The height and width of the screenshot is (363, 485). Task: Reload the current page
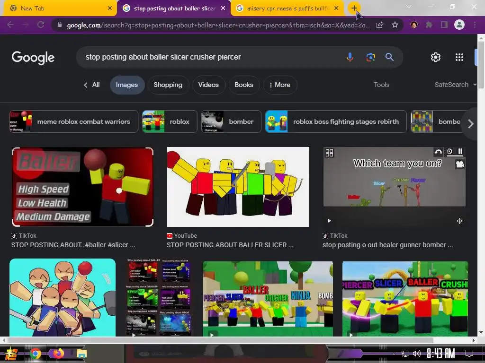tap(41, 25)
